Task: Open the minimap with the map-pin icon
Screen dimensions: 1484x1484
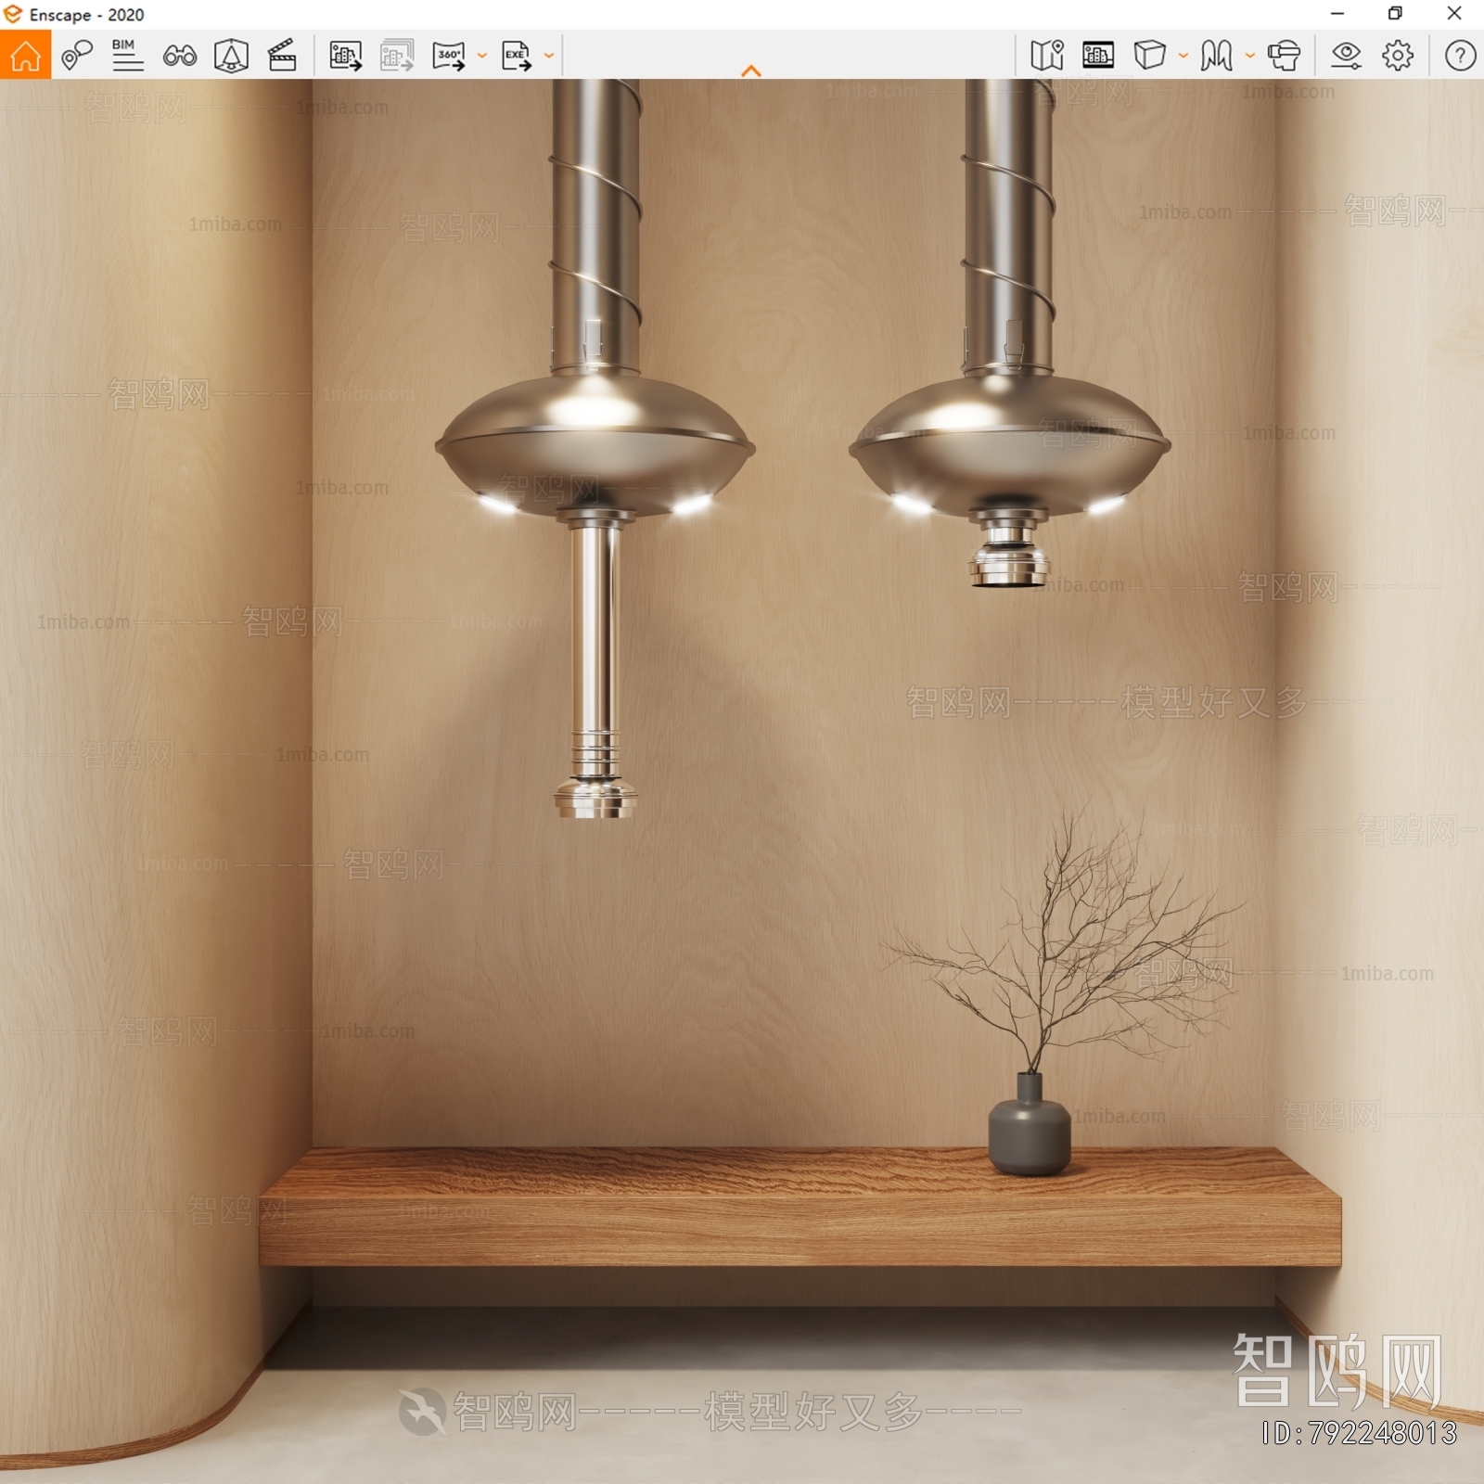Action: [1047, 56]
